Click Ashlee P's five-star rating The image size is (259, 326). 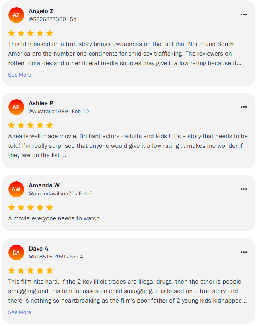coord(31,125)
